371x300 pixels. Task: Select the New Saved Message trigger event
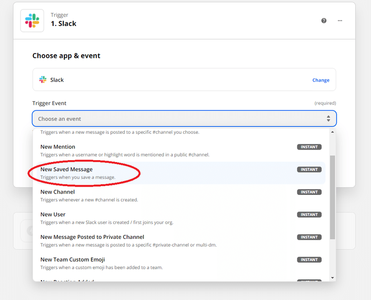(x=181, y=173)
